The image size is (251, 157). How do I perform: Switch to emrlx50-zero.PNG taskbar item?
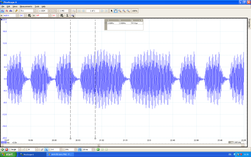[61, 154]
